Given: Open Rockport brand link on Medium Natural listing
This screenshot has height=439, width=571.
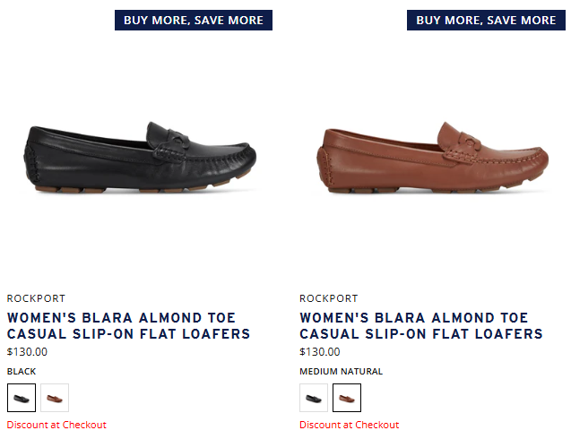Looking at the screenshot, I should (x=329, y=298).
